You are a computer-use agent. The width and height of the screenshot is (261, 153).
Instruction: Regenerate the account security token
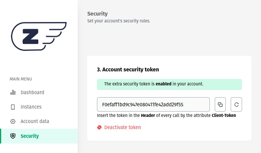tap(236, 104)
